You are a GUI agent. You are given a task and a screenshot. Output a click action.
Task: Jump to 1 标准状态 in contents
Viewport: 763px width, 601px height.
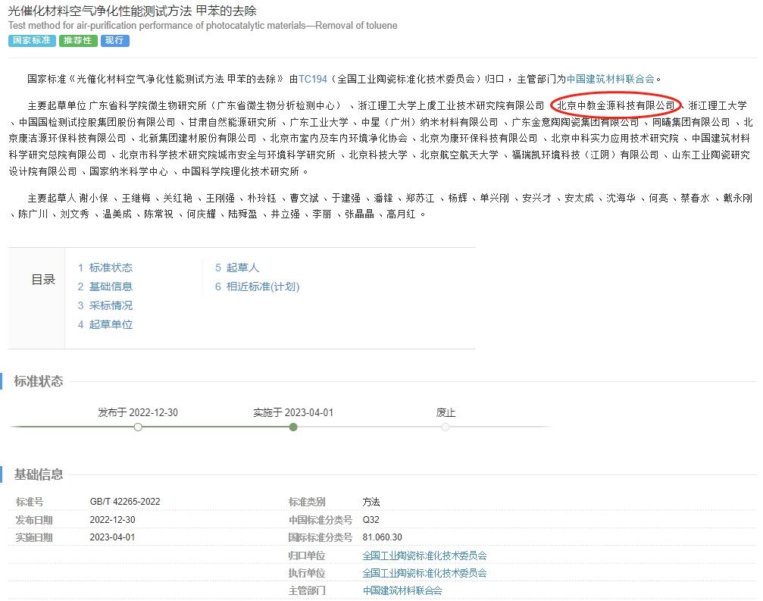pyautogui.click(x=105, y=268)
